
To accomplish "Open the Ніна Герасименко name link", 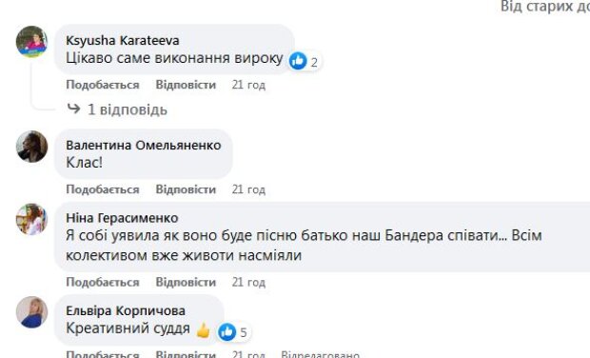I will 122,218.
